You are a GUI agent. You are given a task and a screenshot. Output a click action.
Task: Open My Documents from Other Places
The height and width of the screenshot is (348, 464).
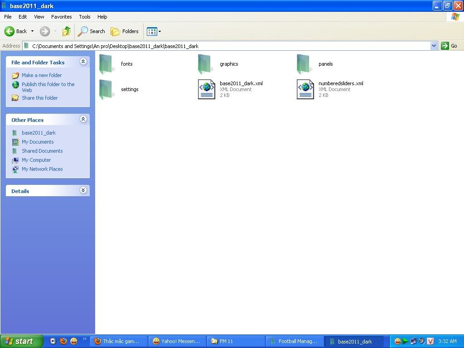pyautogui.click(x=38, y=142)
